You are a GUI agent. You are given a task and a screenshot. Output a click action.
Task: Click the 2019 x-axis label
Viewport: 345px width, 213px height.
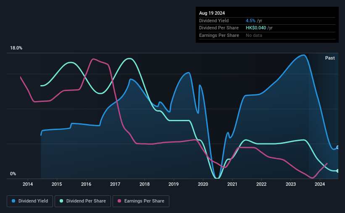[174, 184]
